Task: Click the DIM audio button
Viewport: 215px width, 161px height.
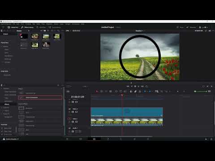Action: click(x=209, y=91)
